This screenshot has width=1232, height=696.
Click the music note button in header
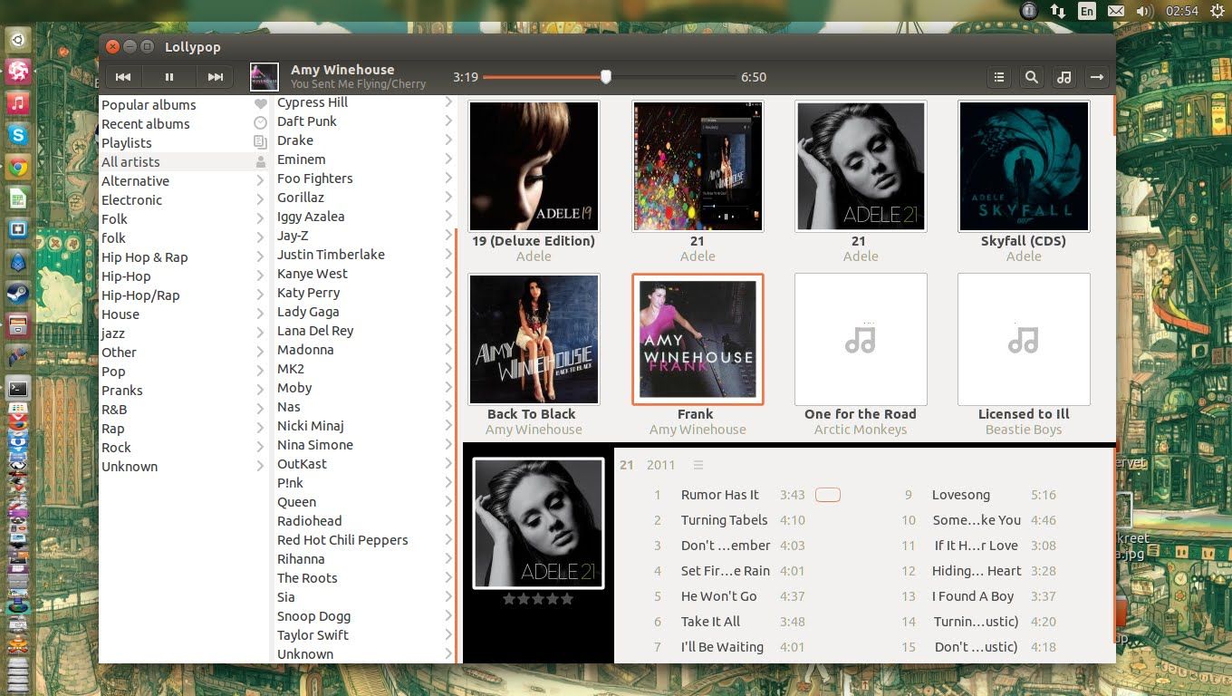(x=1064, y=77)
